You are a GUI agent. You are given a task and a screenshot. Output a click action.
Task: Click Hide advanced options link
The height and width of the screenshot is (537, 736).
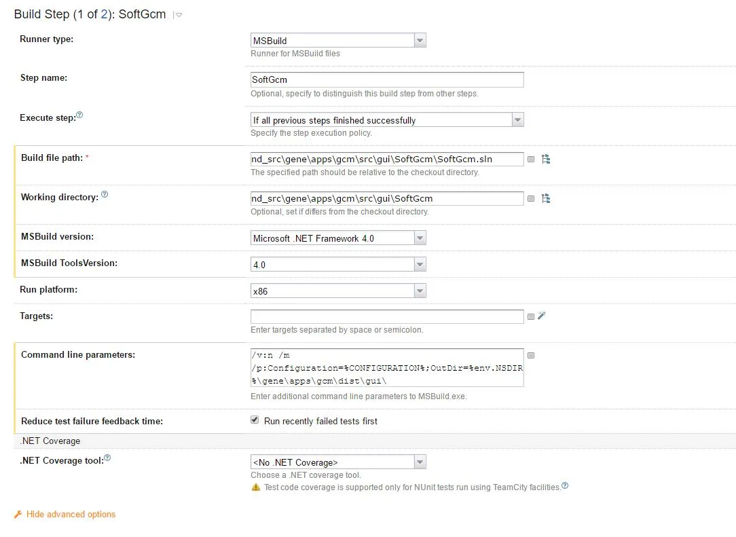pyautogui.click(x=71, y=515)
